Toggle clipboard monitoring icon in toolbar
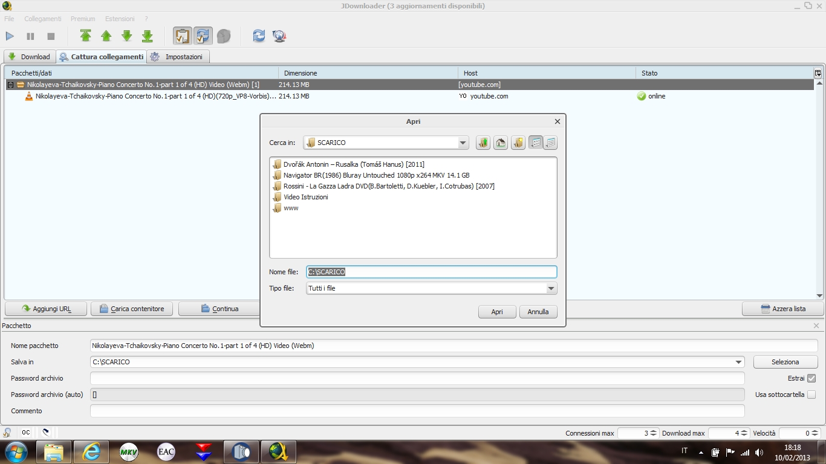 click(182, 36)
